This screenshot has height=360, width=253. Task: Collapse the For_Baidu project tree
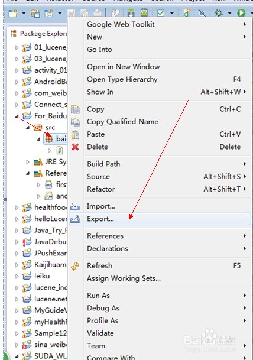click(17, 116)
